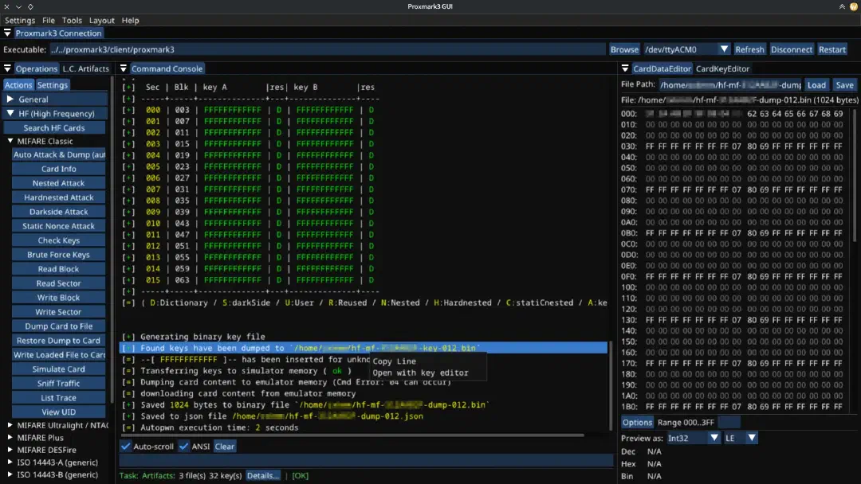Open the Int32 preview type dropdown
The width and height of the screenshot is (861, 484).
coord(714,438)
